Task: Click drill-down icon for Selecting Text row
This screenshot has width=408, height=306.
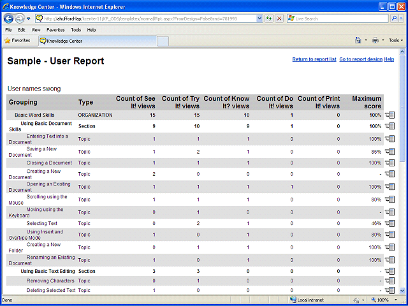Action: coord(390,224)
